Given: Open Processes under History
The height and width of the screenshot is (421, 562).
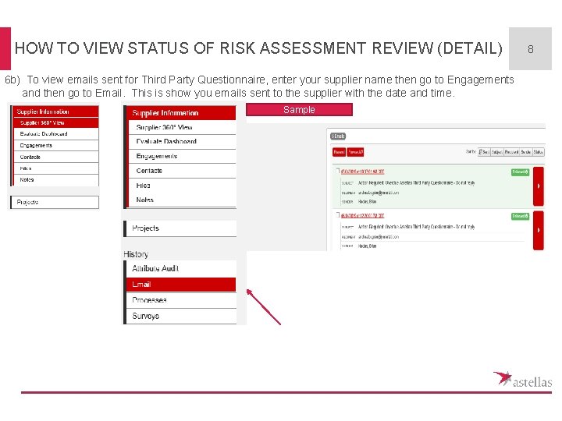Looking at the screenshot, I should tap(180, 300).
